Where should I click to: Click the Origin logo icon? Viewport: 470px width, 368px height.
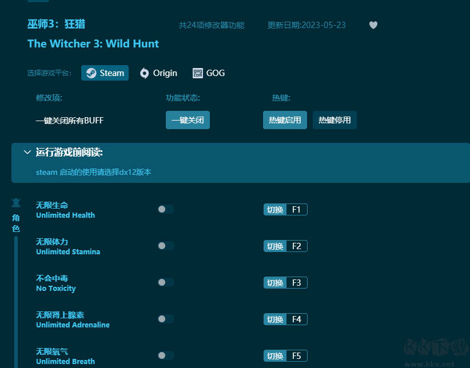(144, 73)
